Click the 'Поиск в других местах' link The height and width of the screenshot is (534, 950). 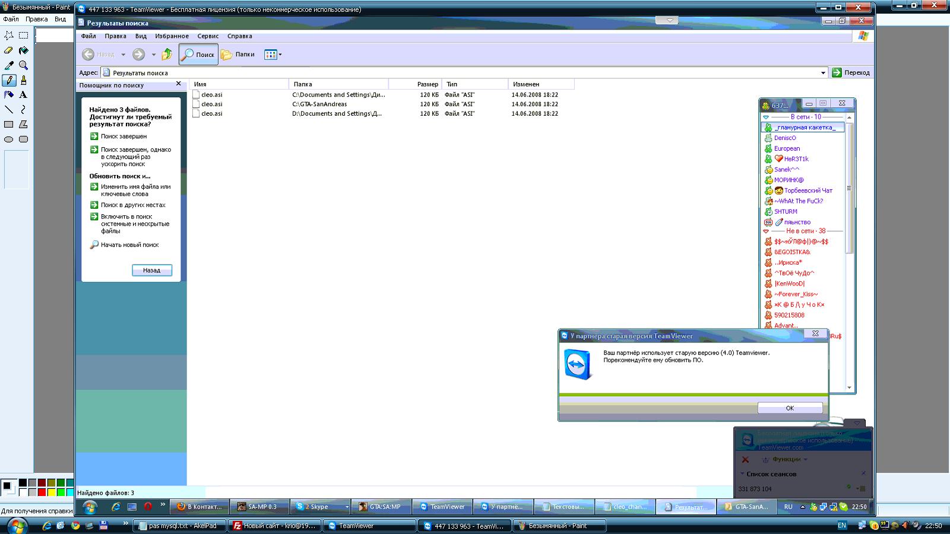133,205
